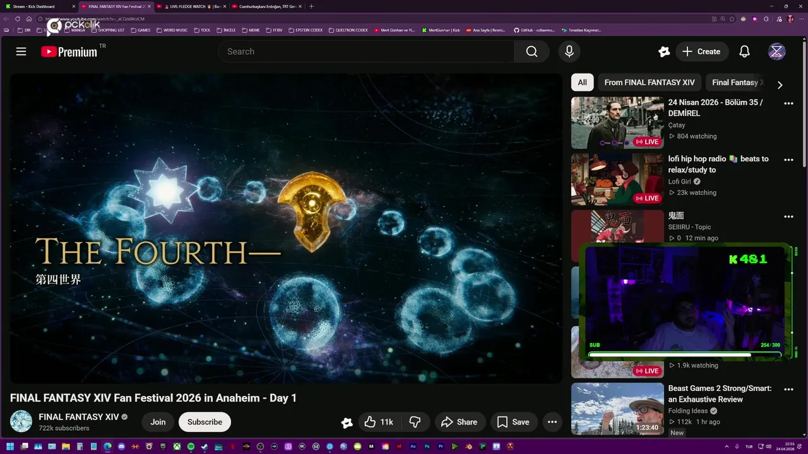This screenshot has width=808, height=454.
Task: Open FINAL FANTASY XIV channel name link
Action: [x=79, y=417]
